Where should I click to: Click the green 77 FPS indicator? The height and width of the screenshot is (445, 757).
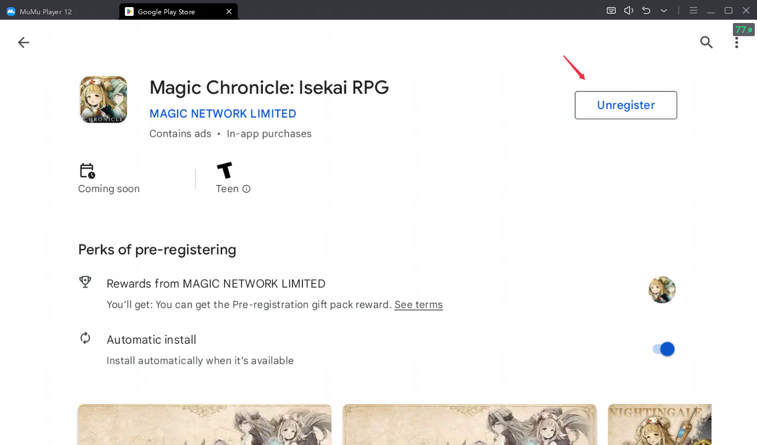pyautogui.click(x=743, y=30)
